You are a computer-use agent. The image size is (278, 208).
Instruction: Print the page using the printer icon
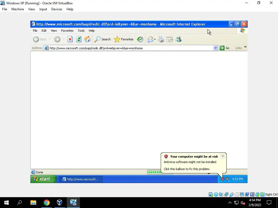pos(161,39)
